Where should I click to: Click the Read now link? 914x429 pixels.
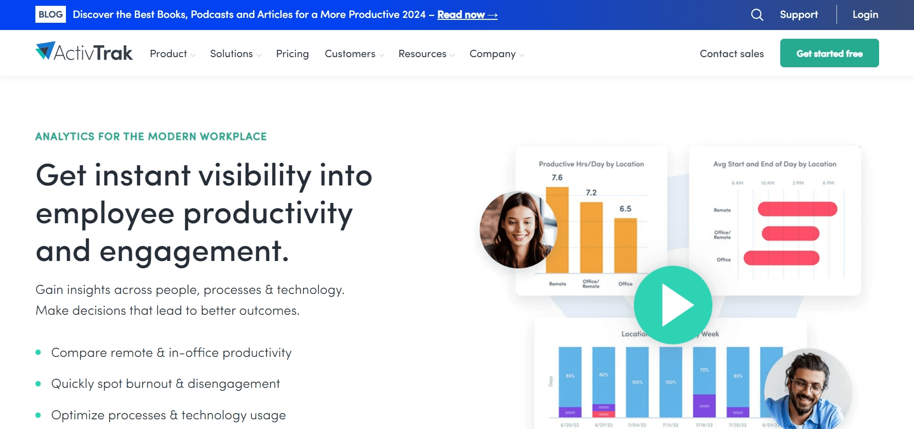tap(467, 15)
